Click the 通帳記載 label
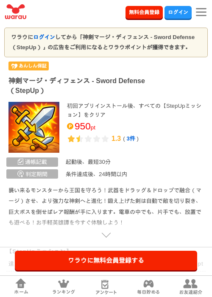This screenshot has height=297, width=212. click(x=32, y=162)
